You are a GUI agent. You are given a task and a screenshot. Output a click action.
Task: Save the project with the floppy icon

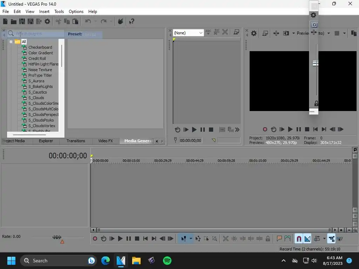coord(22,21)
